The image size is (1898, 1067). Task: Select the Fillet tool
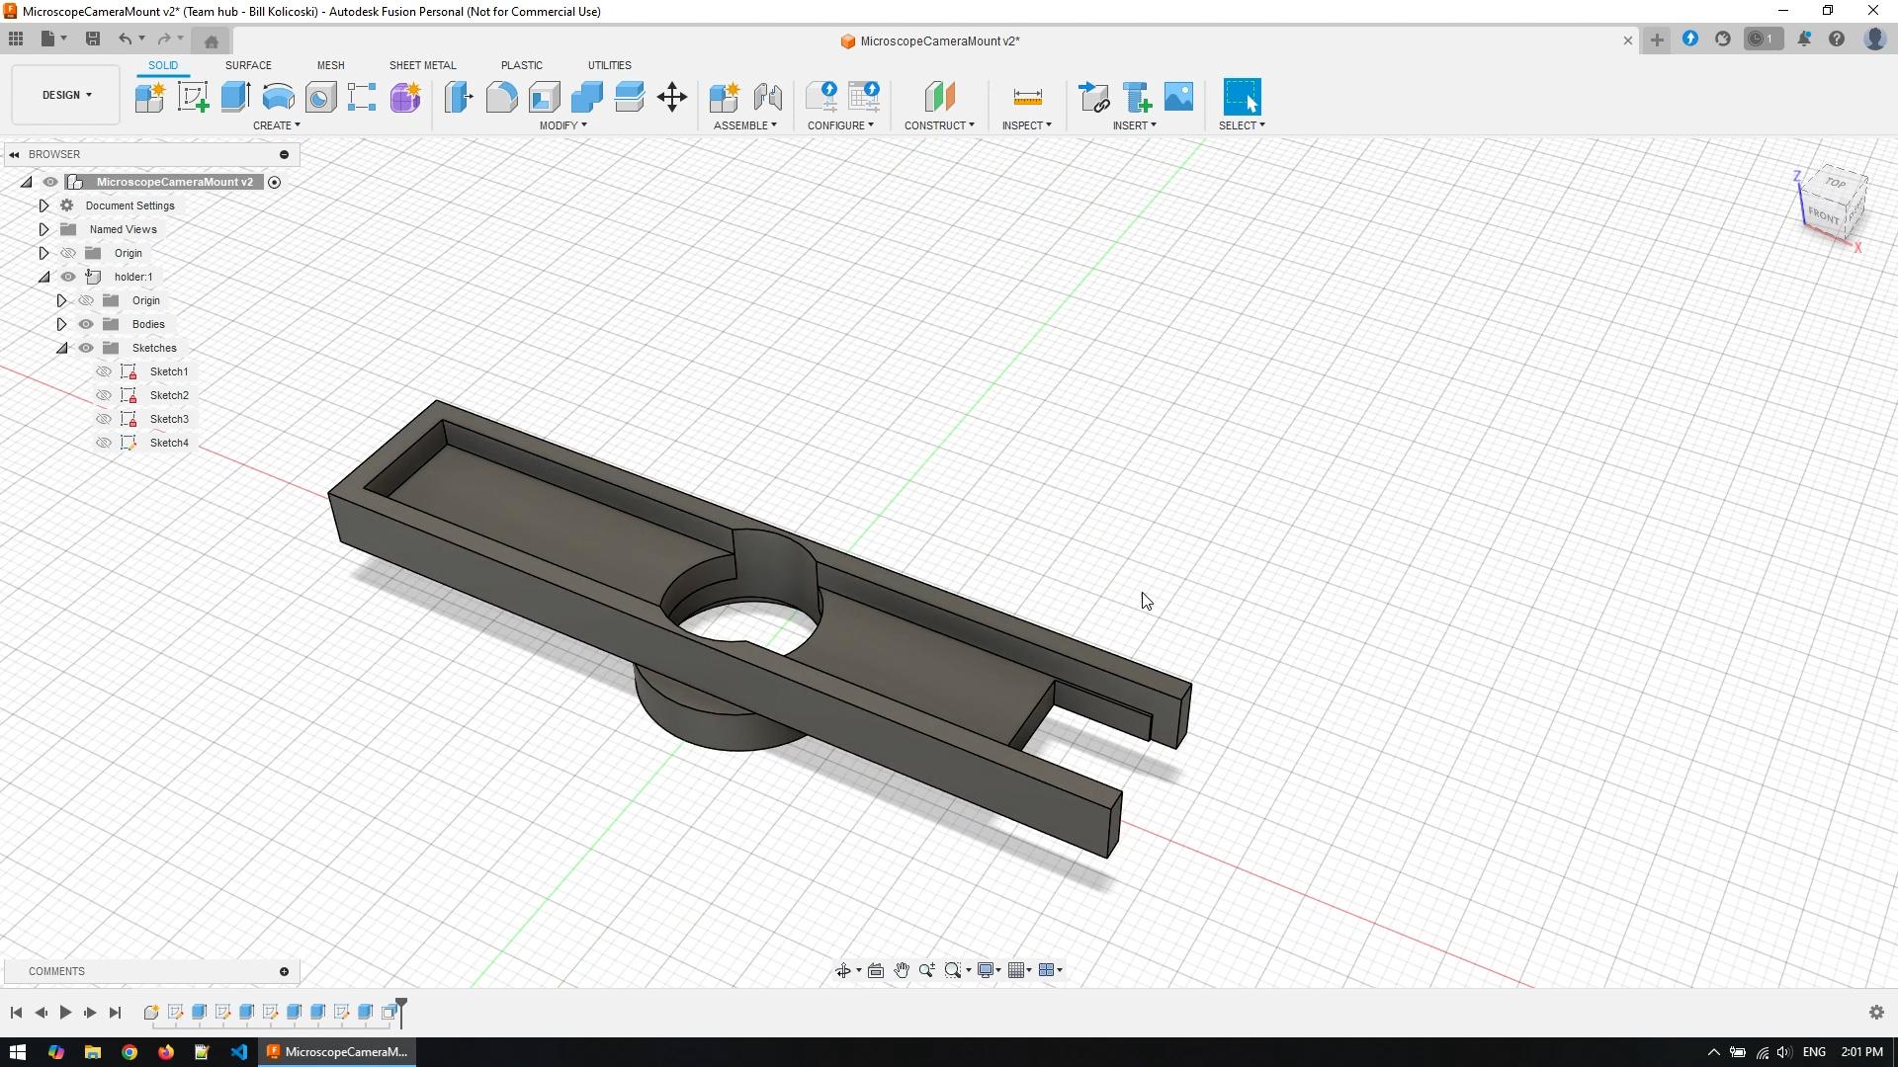(x=501, y=97)
